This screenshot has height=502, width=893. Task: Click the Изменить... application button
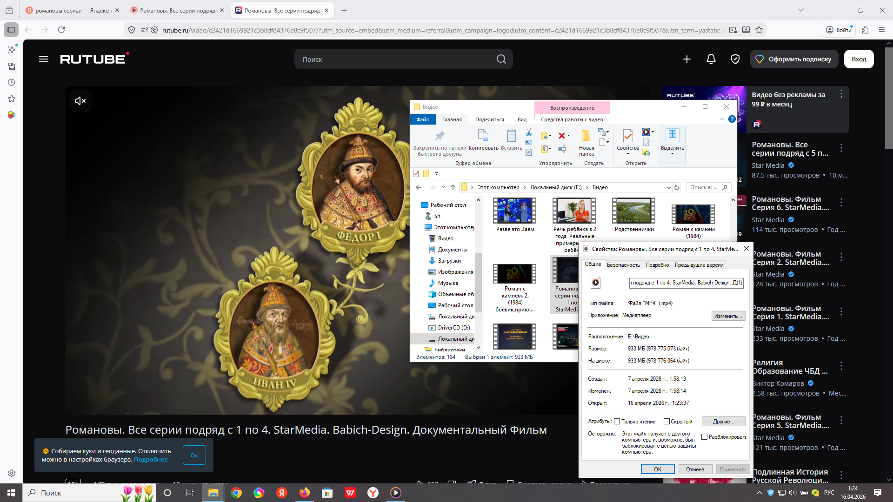point(728,316)
